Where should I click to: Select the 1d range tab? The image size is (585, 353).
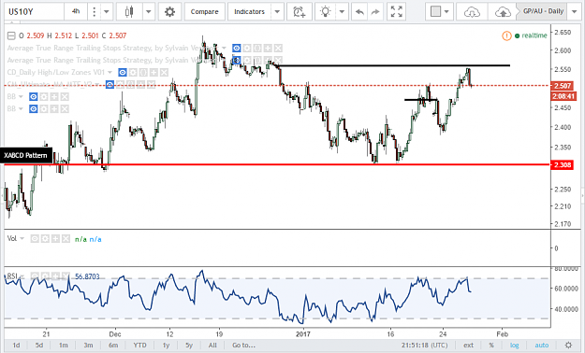coord(16,346)
